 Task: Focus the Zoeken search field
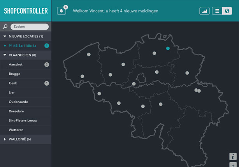tap(30, 26)
